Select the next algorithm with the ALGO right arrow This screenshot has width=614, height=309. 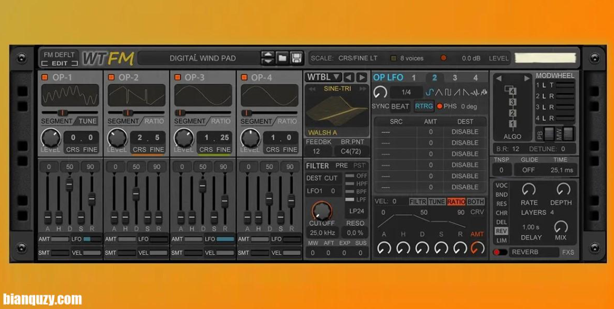tap(526, 78)
